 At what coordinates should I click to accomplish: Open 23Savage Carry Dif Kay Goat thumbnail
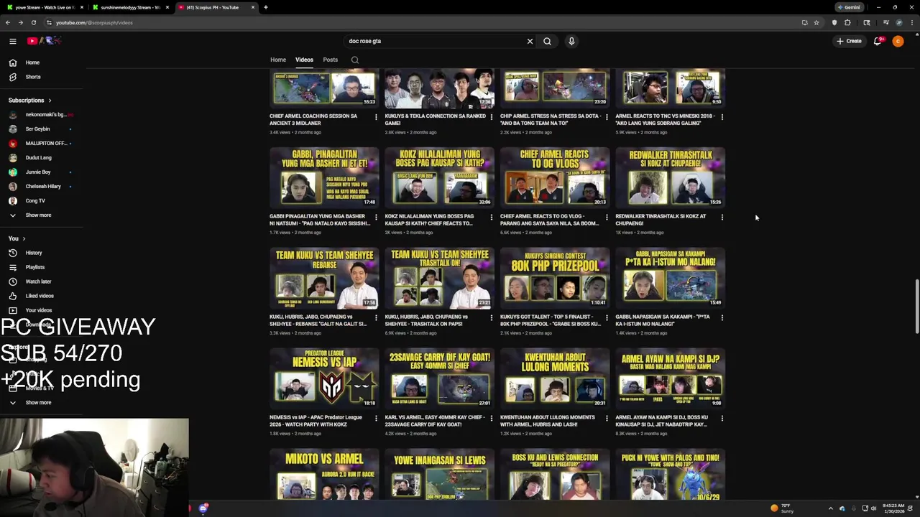[x=440, y=379]
